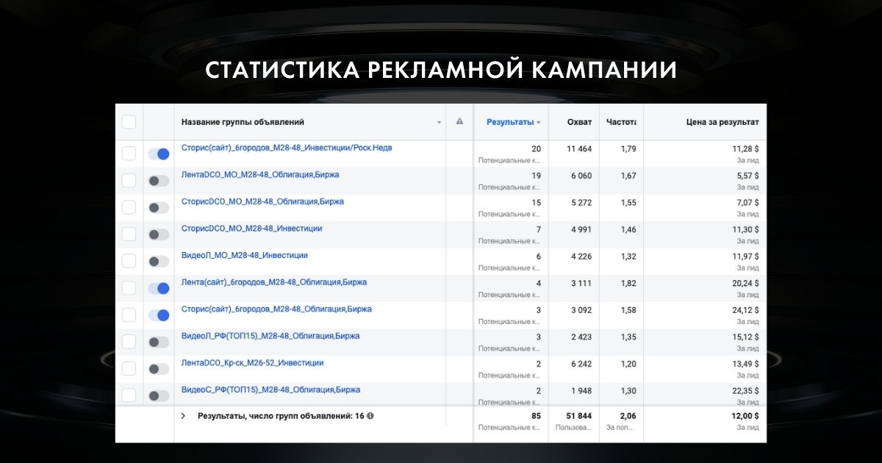Click the heading Статистика рекламной кампании
The image size is (882, 463).
point(441,70)
